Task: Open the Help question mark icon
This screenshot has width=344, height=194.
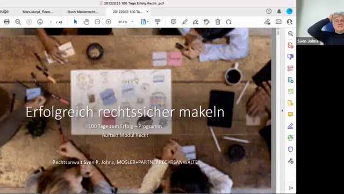Action: [269, 11]
